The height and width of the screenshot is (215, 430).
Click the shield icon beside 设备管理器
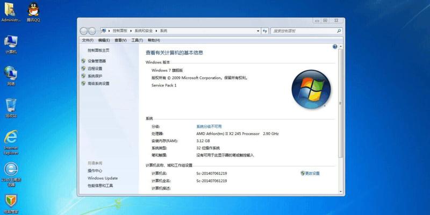(83, 61)
